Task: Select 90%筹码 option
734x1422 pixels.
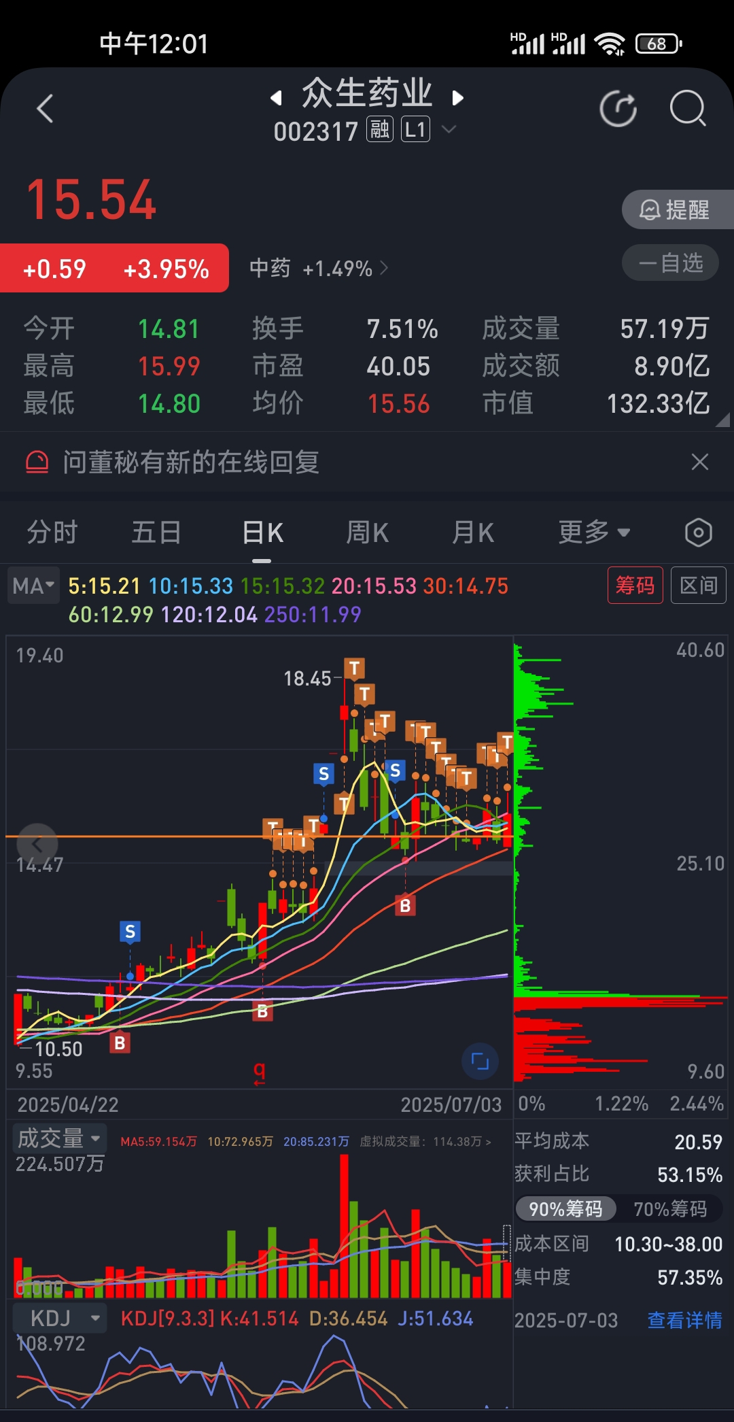Action: tap(565, 1208)
